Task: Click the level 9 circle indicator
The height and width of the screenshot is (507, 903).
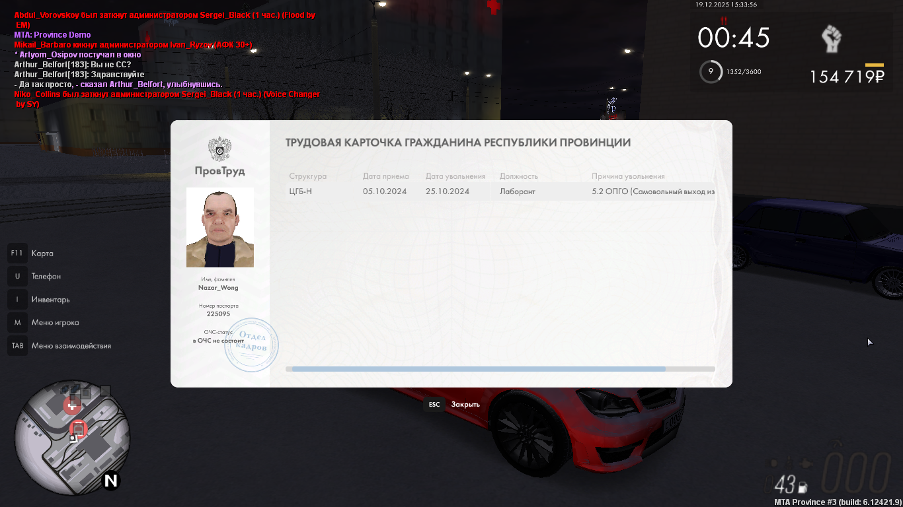Action: point(711,71)
